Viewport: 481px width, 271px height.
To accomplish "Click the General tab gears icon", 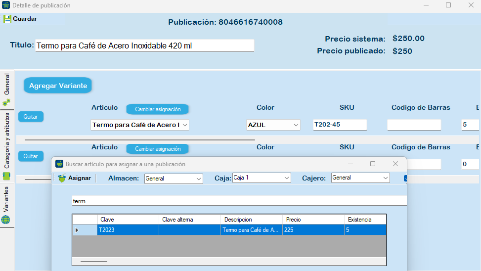I will (x=6, y=102).
